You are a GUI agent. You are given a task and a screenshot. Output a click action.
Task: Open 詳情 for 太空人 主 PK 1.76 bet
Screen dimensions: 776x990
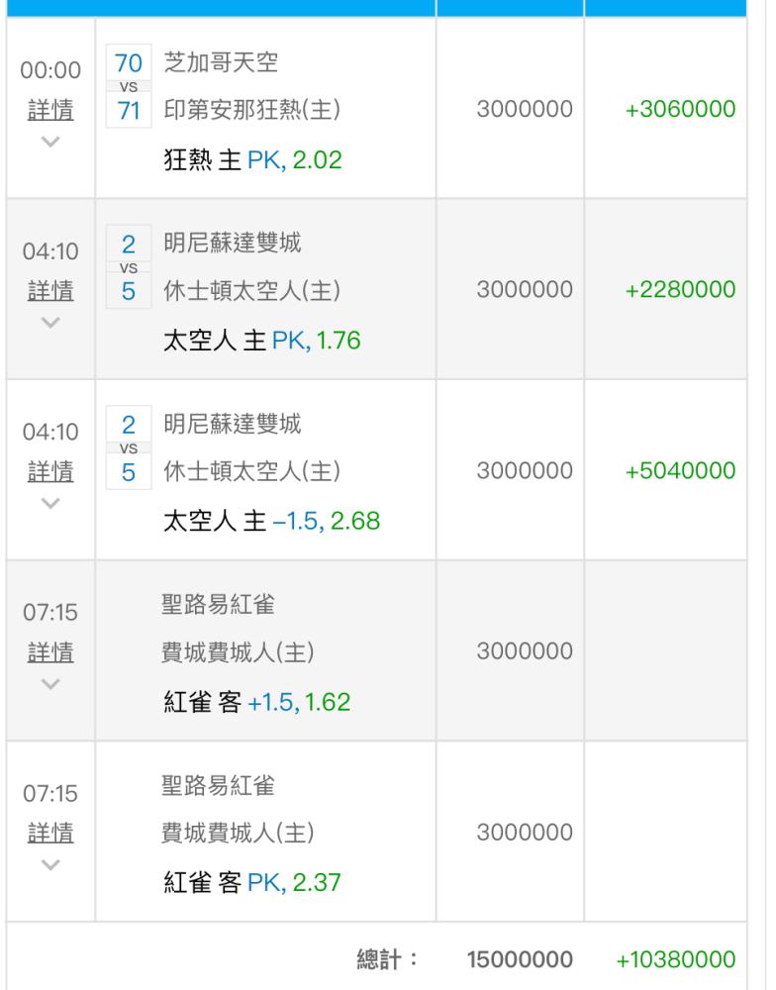50,291
